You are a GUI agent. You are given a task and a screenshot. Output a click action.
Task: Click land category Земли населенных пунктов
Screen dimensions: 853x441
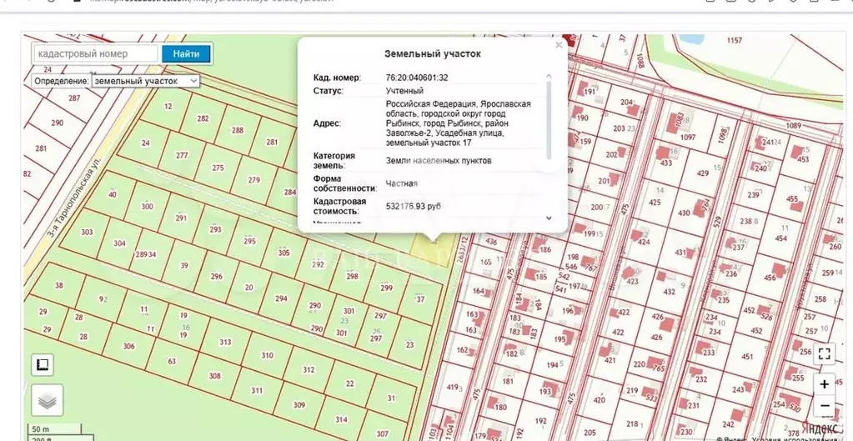point(439,160)
